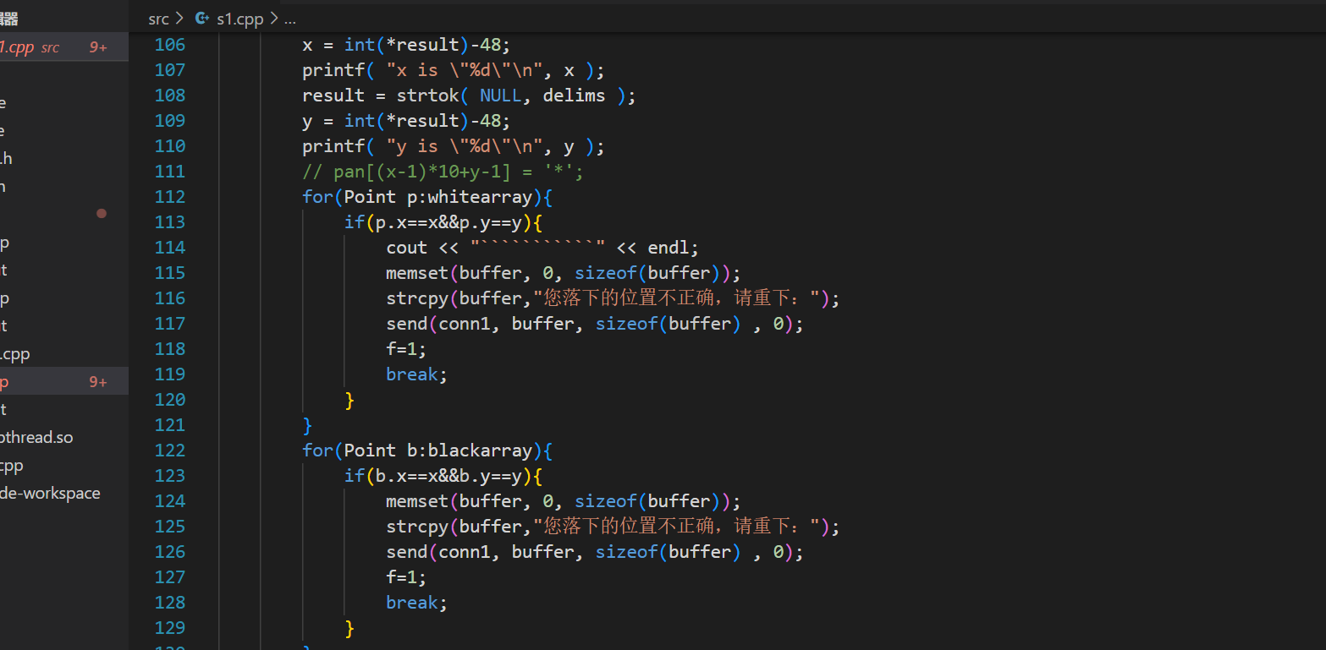Click f=1 on line 118
This screenshot has height=650, width=1326.
pyautogui.click(x=406, y=348)
